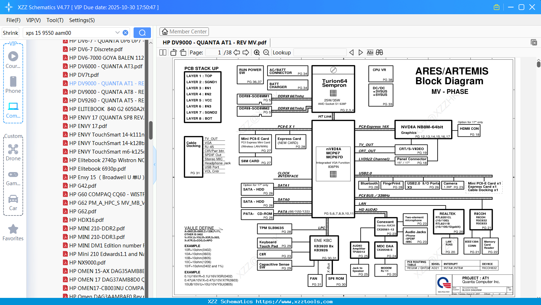Click the NVIDIA NB8M-64bit Graphics block
541x305 pixels.
pos(423,129)
